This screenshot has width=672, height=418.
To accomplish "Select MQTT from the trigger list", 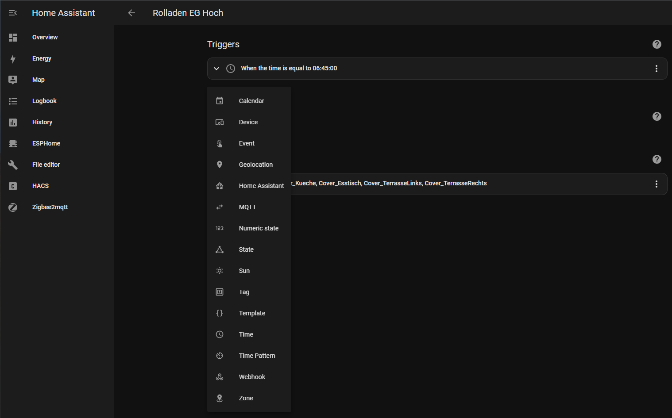I will [x=247, y=207].
